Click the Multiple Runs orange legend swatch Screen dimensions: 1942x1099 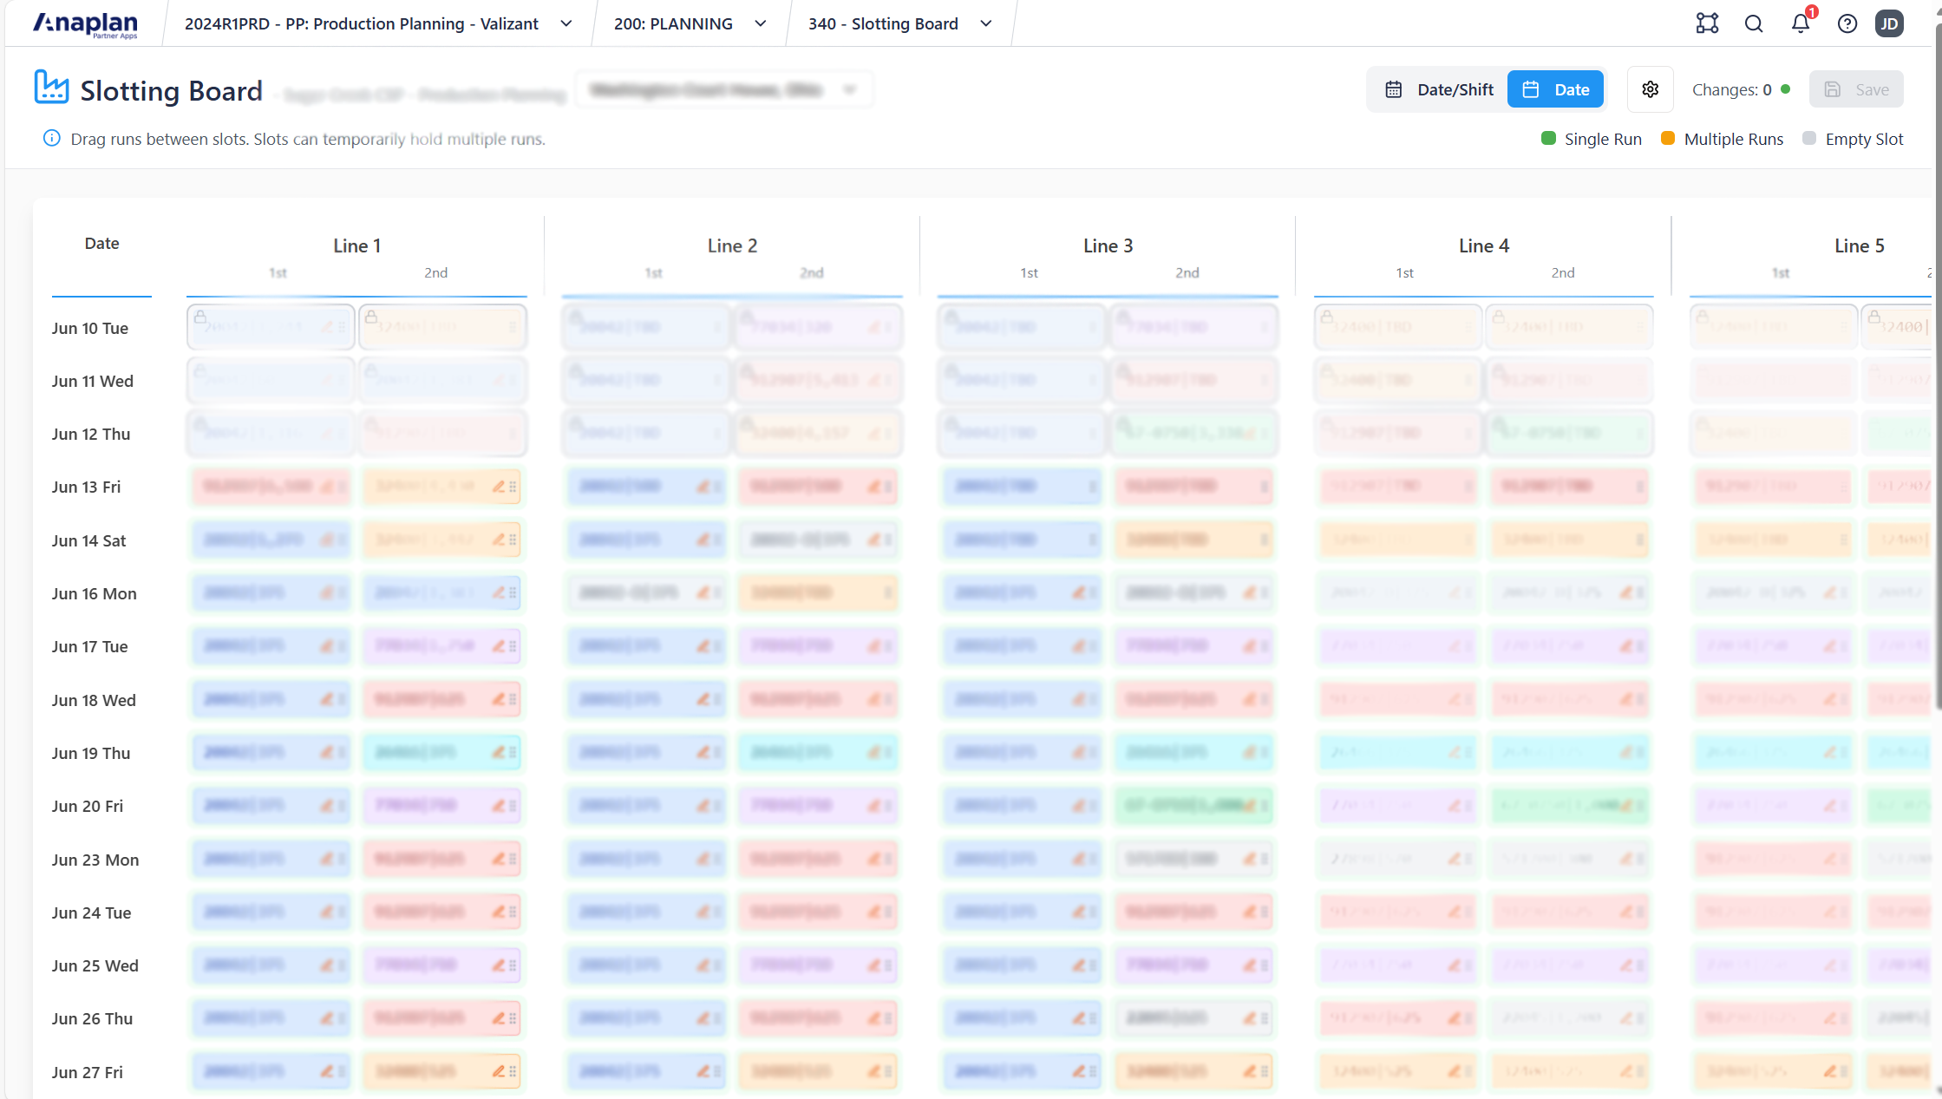point(1667,139)
